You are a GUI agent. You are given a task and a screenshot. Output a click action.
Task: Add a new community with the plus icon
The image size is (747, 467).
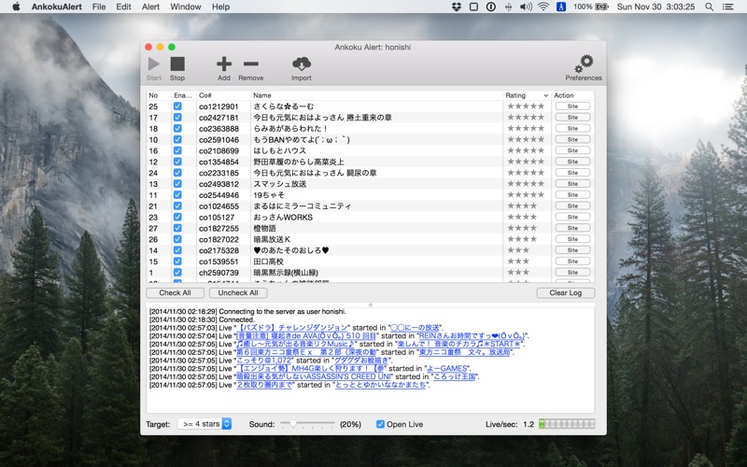(x=224, y=64)
